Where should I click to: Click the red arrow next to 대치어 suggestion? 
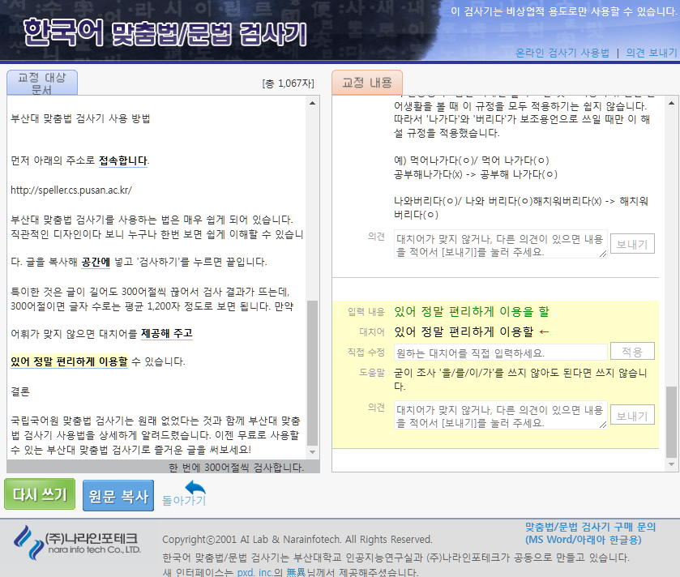click(544, 332)
